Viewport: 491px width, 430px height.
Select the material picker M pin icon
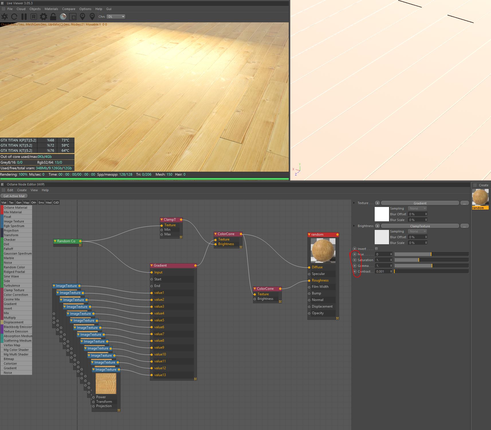(x=92, y=16)
